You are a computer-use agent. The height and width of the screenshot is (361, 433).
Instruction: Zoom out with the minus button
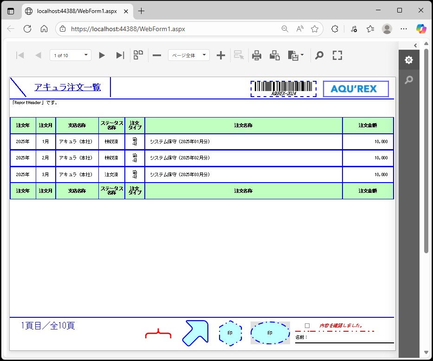coord(157,55)
